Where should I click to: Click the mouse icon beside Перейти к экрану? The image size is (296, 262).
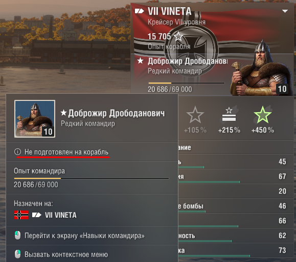(x=18, y=235)
